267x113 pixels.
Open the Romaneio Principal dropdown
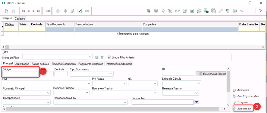(x=49, y=93)
